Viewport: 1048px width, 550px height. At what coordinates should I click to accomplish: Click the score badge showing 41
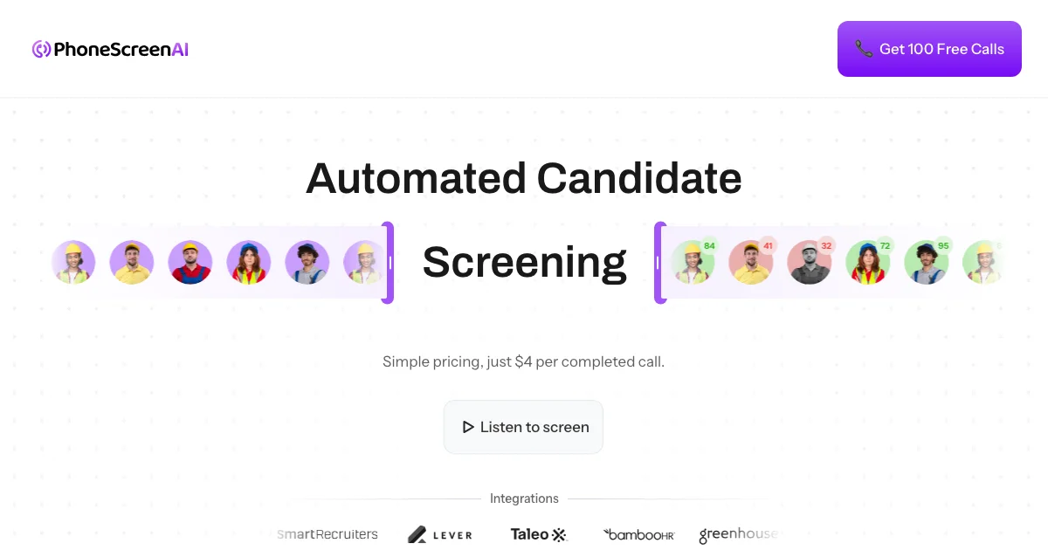point(767,245)
